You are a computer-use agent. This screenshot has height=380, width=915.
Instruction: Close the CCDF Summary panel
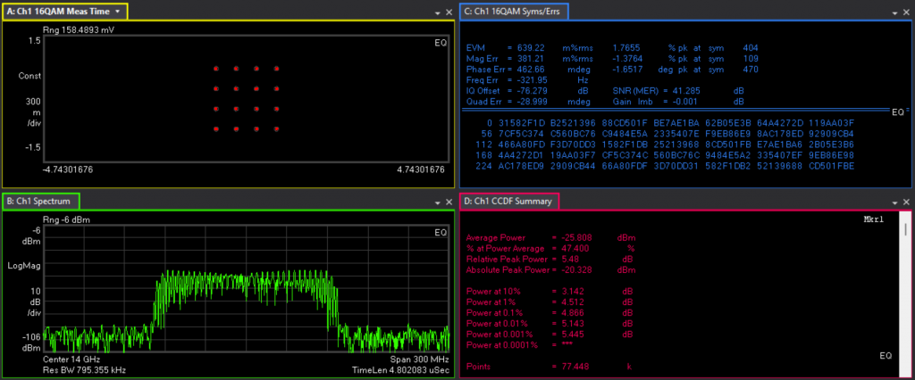click(x=905, y=203)
